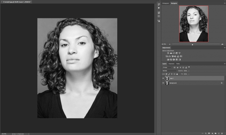The width and height of the screenshot is (226, 135).
Task: Open the Actions panel play icon
Action: (159, 8)
